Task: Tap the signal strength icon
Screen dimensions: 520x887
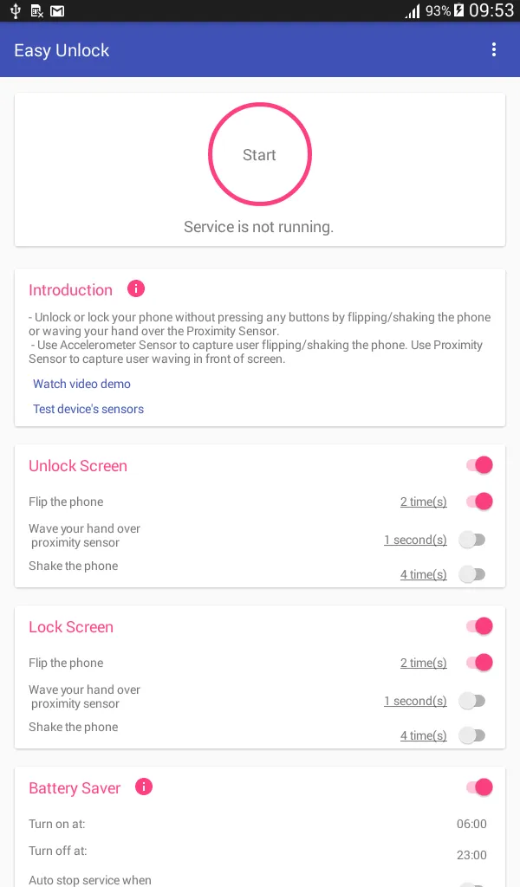Action: pos(413,10)
